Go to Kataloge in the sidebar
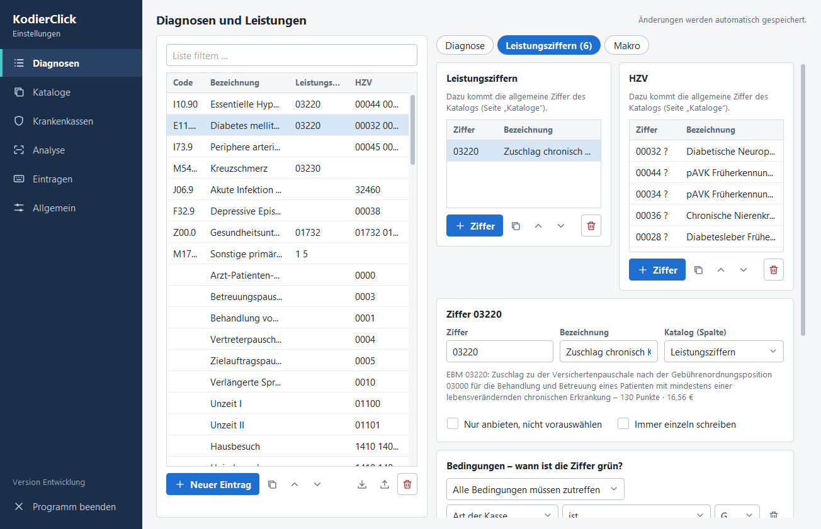The height and width of the screenshot is (529, 821). (x=71, y=92)
